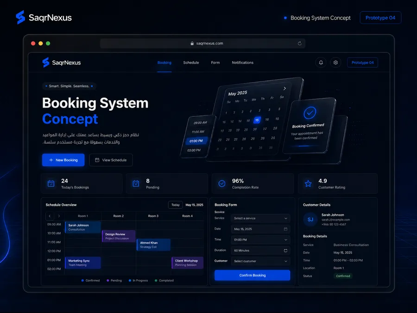Select the Client Workshop event block
The width and height of the screenshot is (417, 313).
(x=188, y=263)
